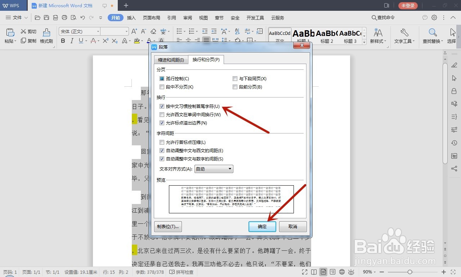The height and width of the screenshot is (277, 461).
Task: Click the increase indent icon
Action: 214,31
